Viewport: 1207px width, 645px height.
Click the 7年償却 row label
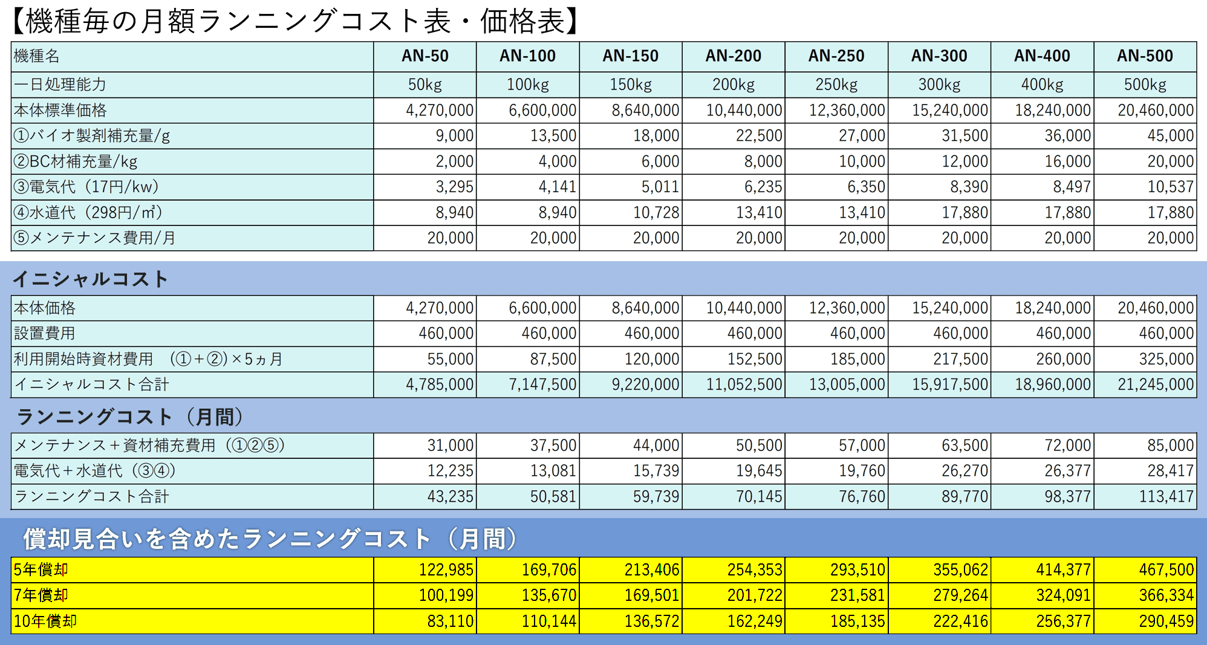pos(192,595)
